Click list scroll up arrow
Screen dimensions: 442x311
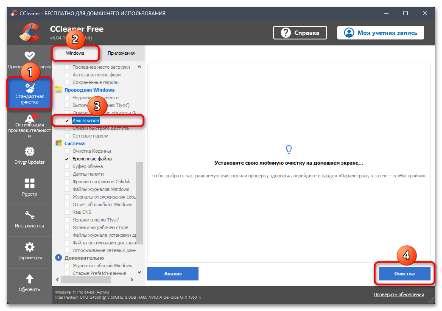139,67
